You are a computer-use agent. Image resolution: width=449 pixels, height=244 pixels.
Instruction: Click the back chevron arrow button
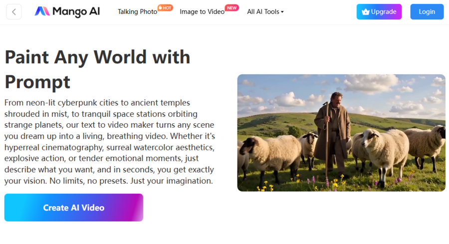pyautogui.click(x=14, y=12)
